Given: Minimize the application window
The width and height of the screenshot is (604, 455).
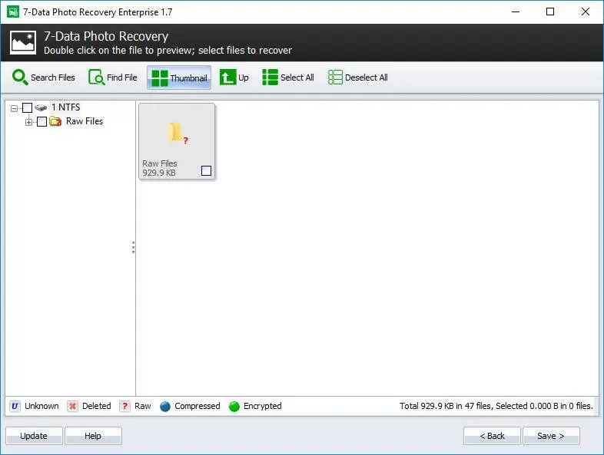Looking at the screenshot, I should (x=516, y=12).
